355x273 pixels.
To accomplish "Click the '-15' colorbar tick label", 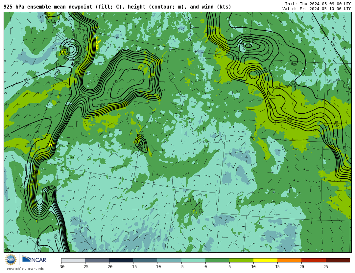I will [133, 267].
